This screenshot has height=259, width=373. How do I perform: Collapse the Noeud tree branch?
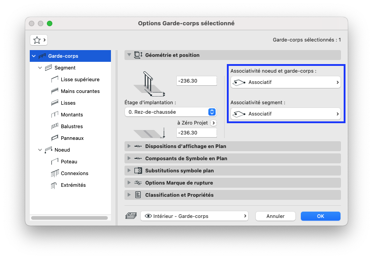click(40, 150)
